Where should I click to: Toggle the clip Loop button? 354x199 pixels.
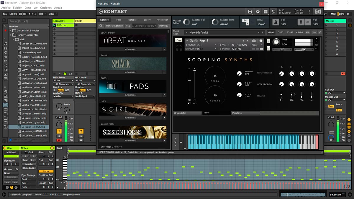(46, 171)
